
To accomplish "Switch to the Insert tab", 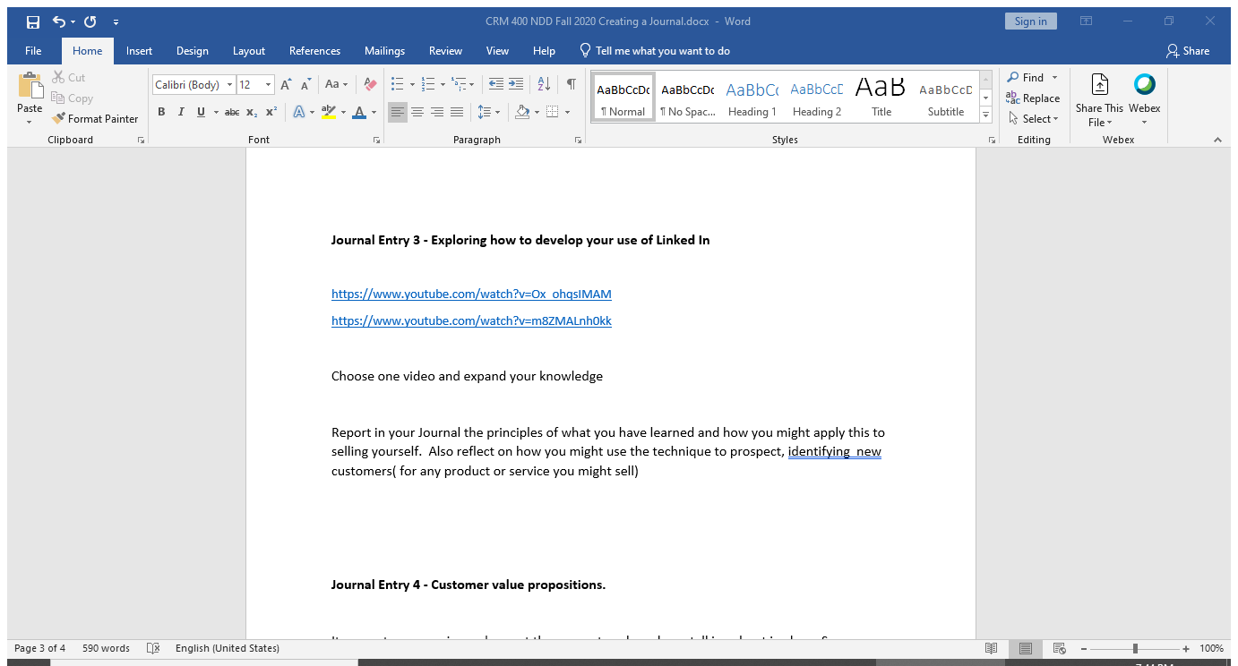I will pos(139,51).
